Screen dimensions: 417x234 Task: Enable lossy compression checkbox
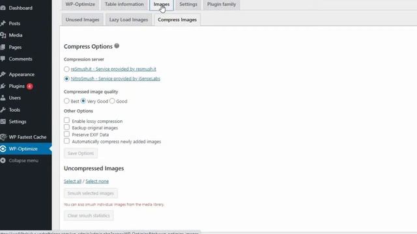coord(66,120)
